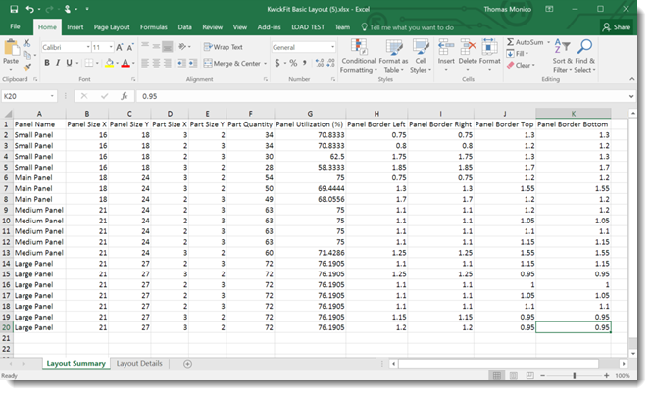Activate the Format Painter brush
This screenshot has width=652, height=395.
pyautogui.click(x=27, y=66)
